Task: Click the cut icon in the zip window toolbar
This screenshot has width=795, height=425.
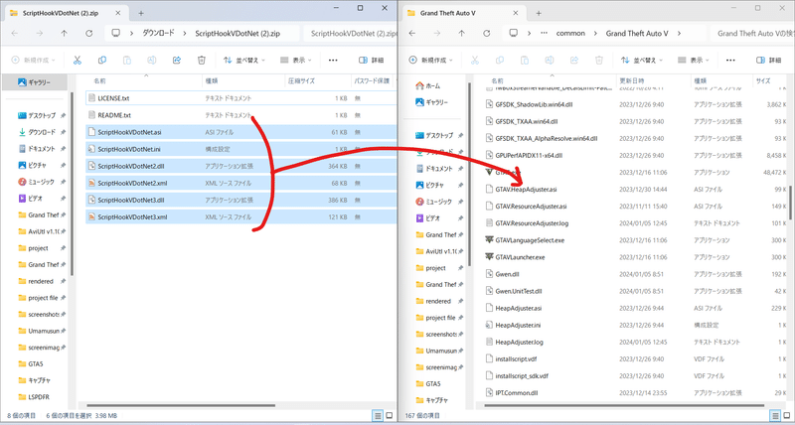Action: pos(78,60)
